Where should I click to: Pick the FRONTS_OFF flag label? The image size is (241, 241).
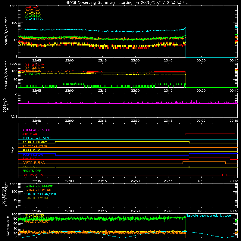pos(32,171)
